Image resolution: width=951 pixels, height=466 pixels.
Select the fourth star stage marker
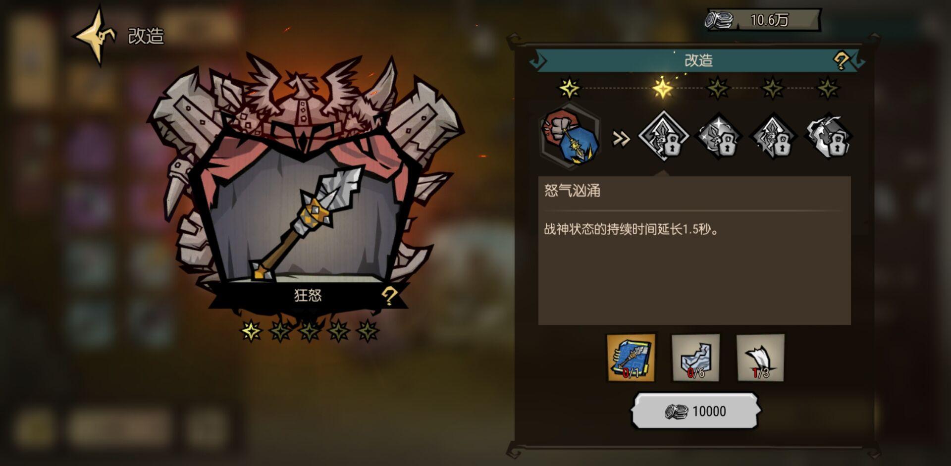(773, 89)
